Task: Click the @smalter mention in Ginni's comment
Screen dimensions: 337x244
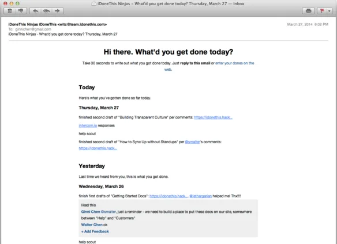Action: point(108,212)
